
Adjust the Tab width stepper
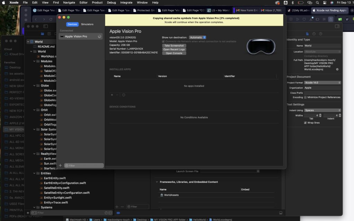click(320, 115)
